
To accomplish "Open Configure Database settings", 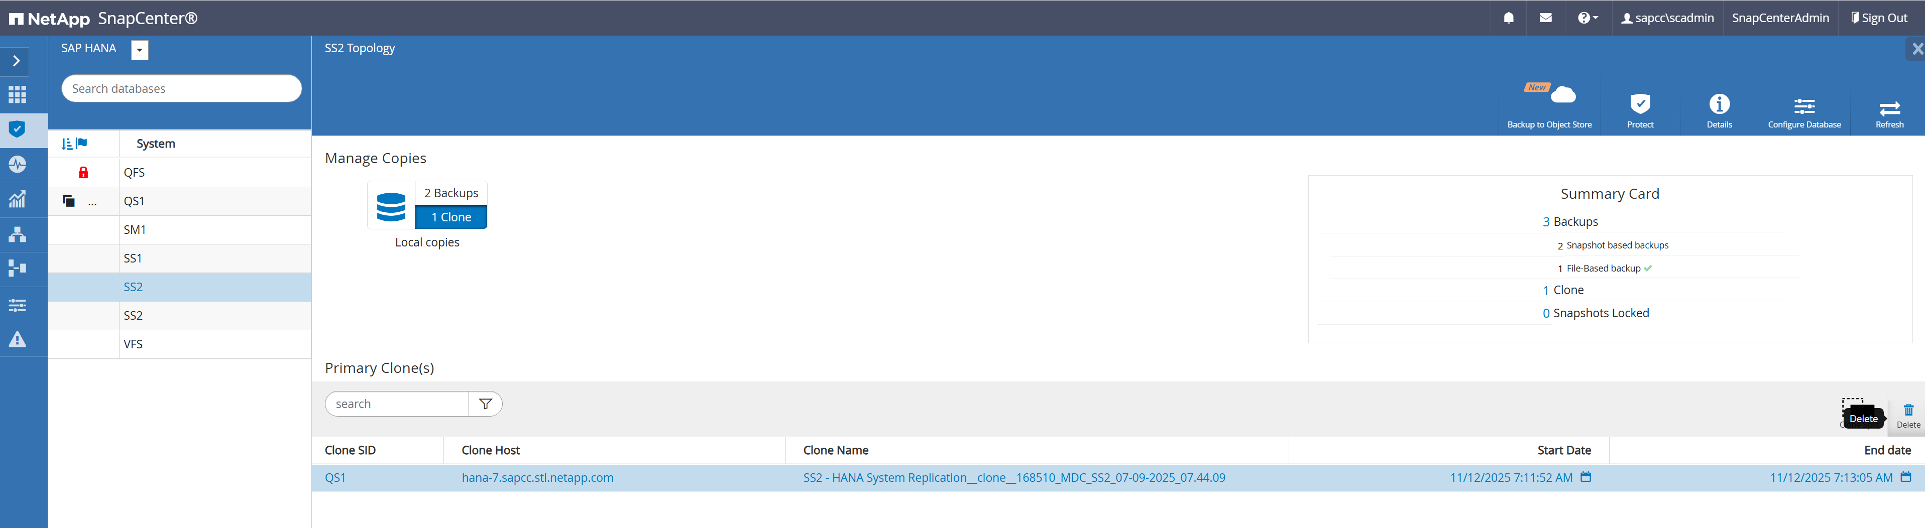I will click(1804, 112).
